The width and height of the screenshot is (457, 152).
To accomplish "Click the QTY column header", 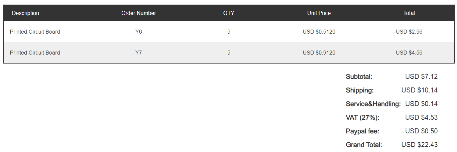I will (229, 13).
